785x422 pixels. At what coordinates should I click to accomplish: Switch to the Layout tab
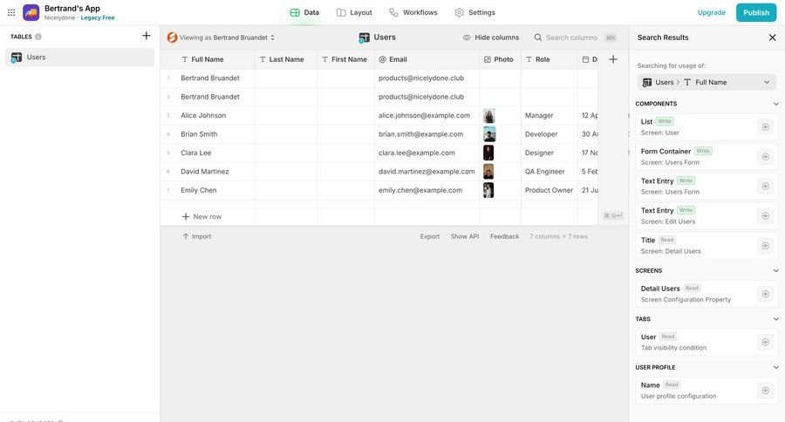click(354, 12)
